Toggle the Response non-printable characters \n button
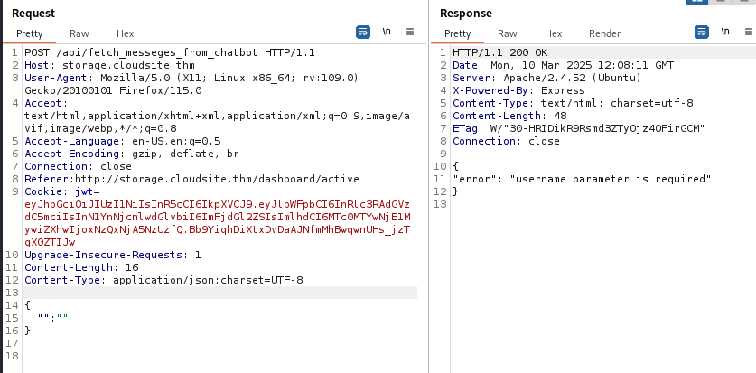 725,33
